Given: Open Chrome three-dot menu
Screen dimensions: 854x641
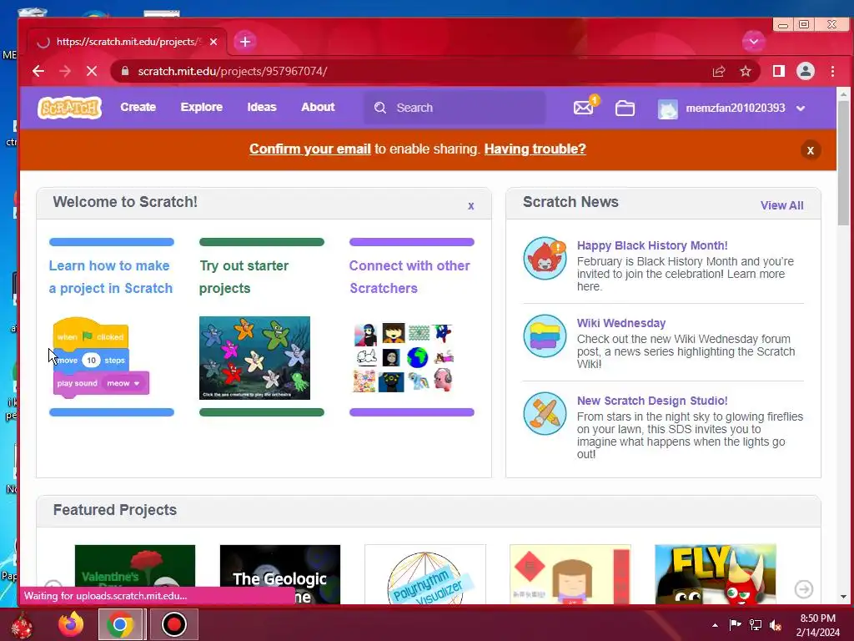Looking at the screenshot, I should (x=832, y=71).
